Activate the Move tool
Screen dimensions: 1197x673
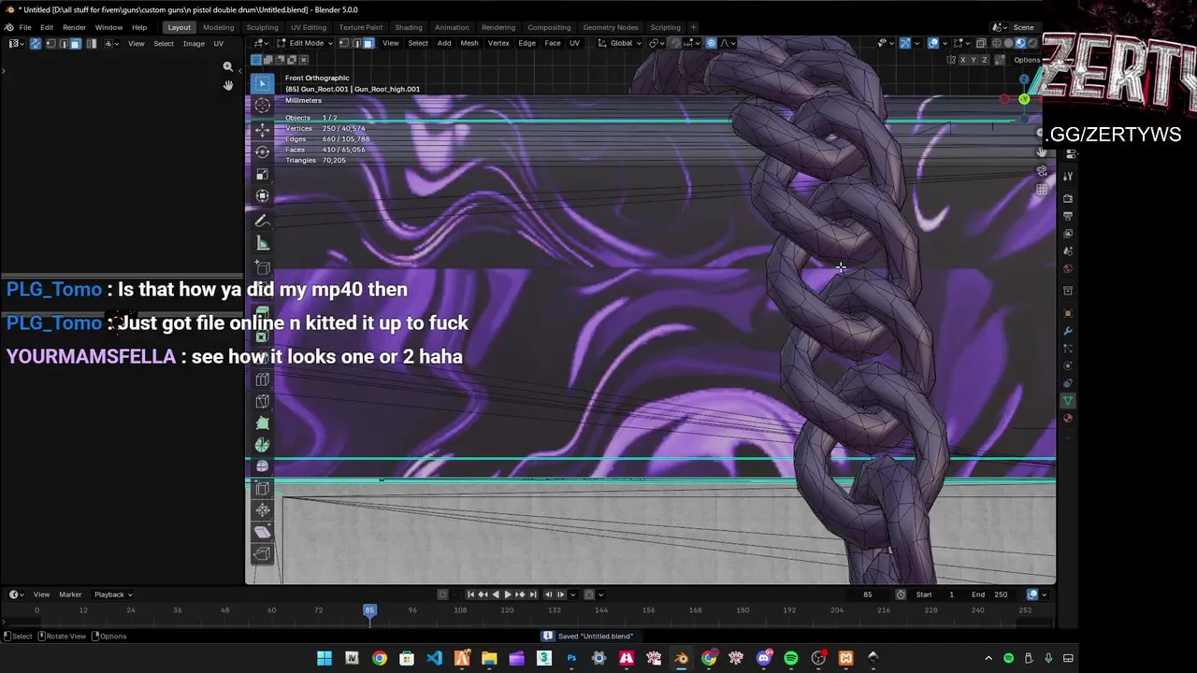coord(262,129)
